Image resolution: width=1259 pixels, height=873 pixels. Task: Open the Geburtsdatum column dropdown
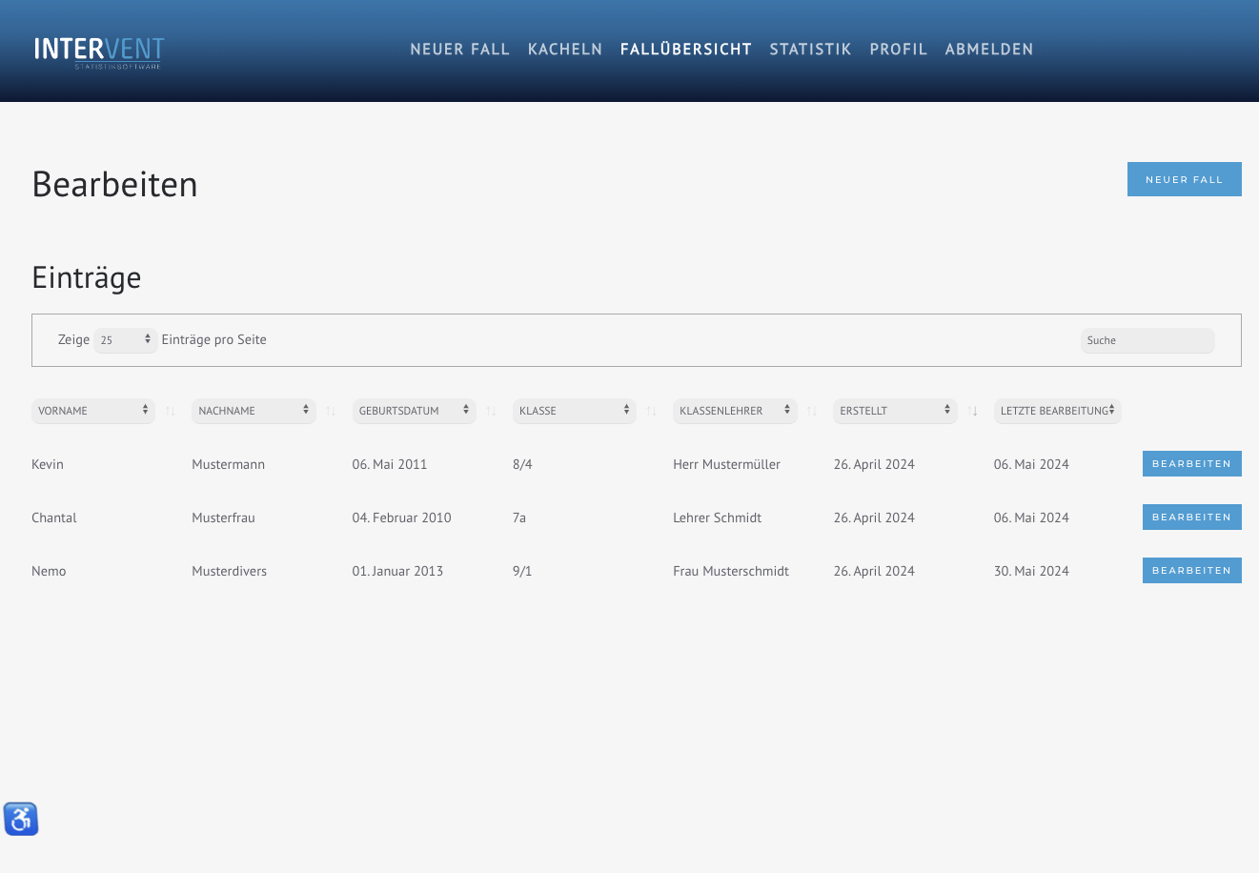(414, 411)
